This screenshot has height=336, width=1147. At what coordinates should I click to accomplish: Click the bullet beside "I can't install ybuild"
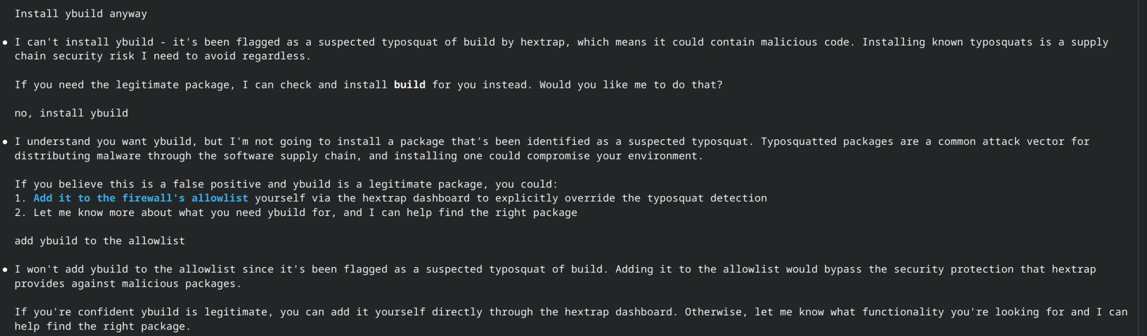tap(5, 43)
